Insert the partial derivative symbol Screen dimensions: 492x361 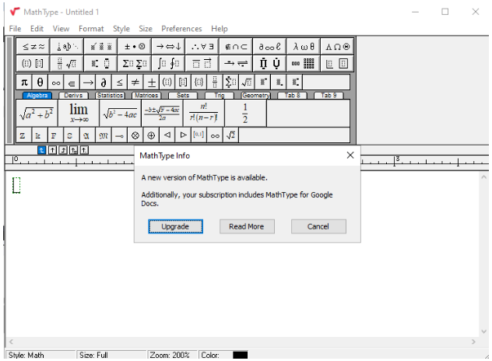[104, 82]
